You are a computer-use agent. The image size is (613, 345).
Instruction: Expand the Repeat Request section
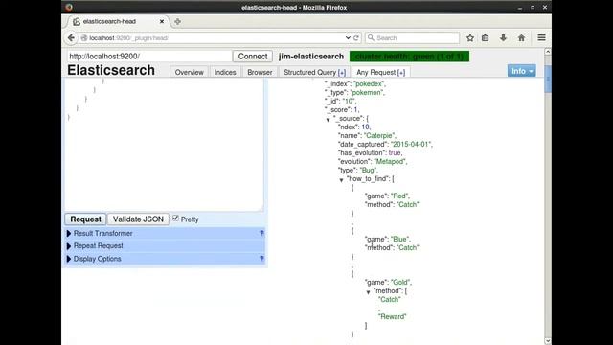coord(69,246)
